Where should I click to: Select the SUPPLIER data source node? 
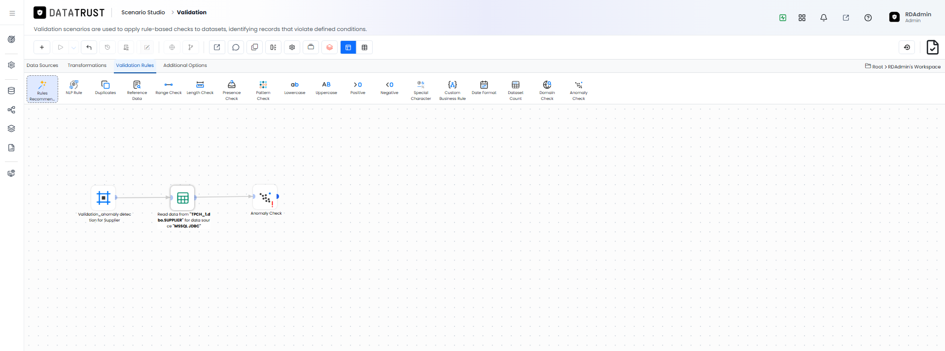tap(182, 198)
